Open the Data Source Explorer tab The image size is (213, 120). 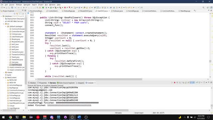66,83
